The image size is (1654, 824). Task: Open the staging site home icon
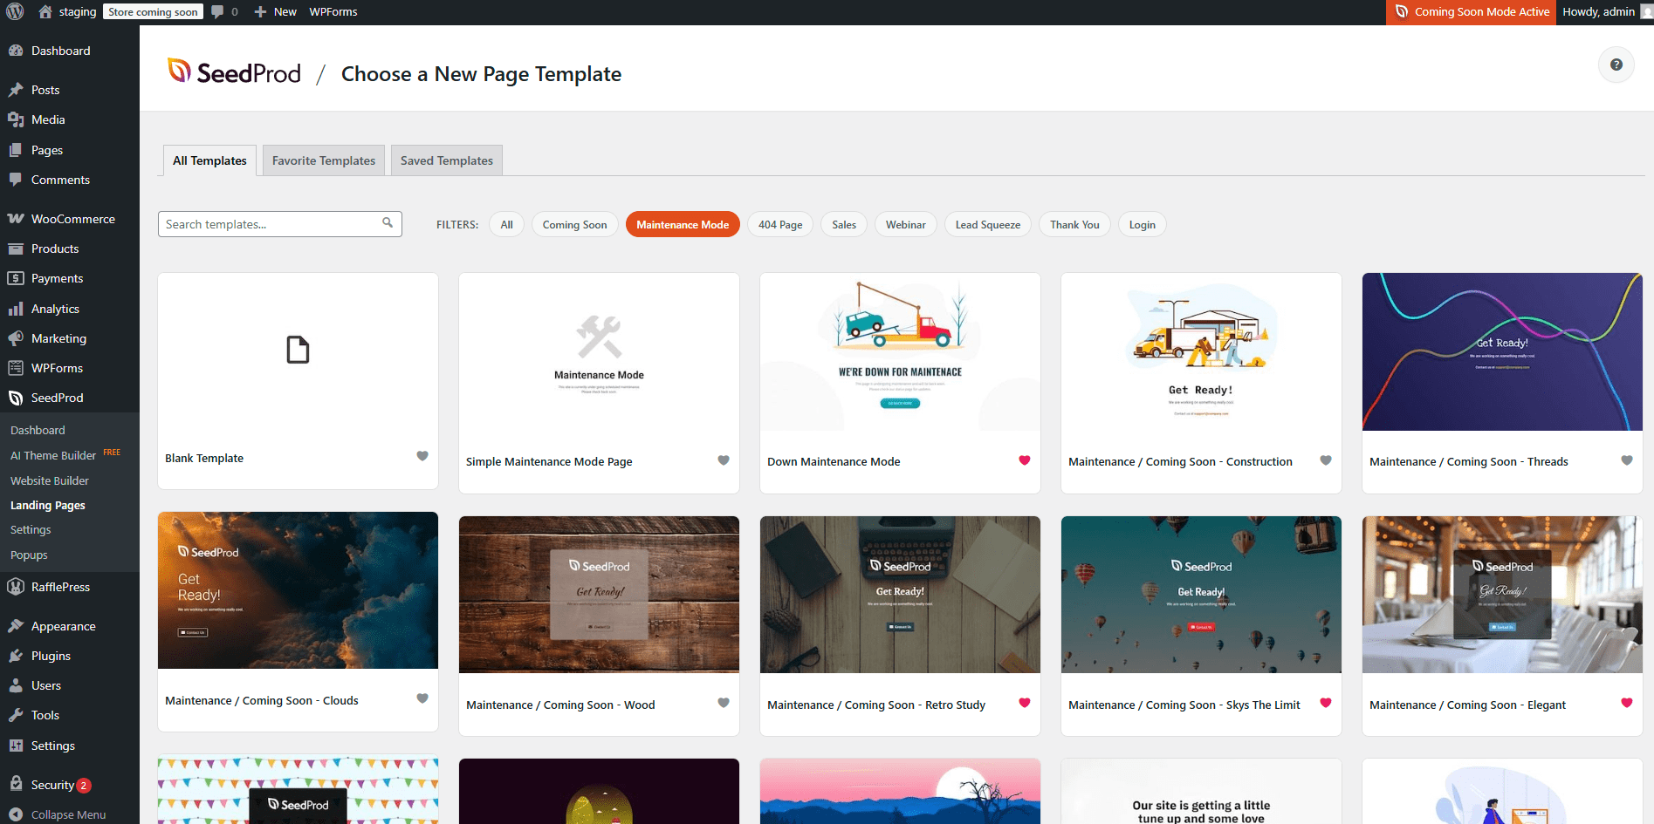[x=45, y=12]
